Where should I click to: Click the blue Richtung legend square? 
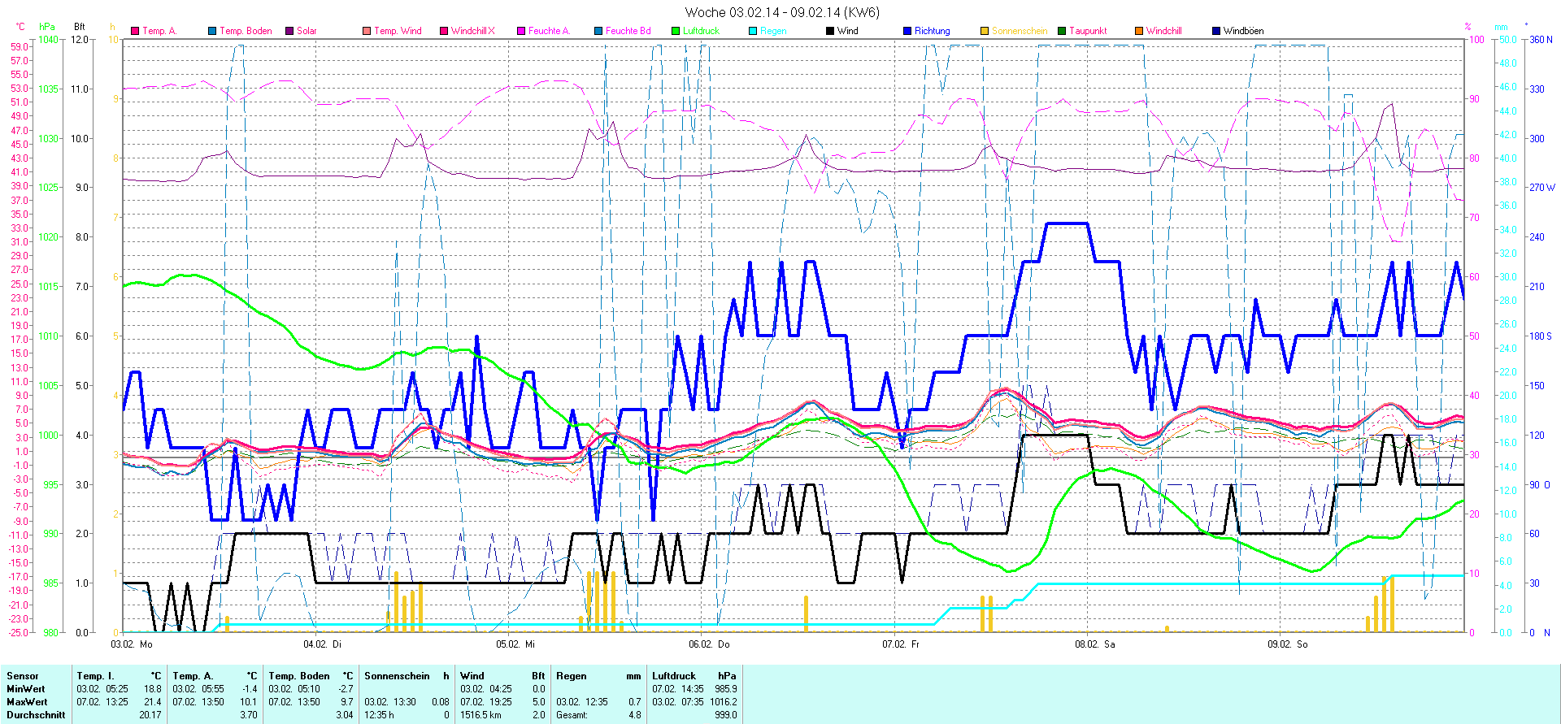[x=907, y=31]
